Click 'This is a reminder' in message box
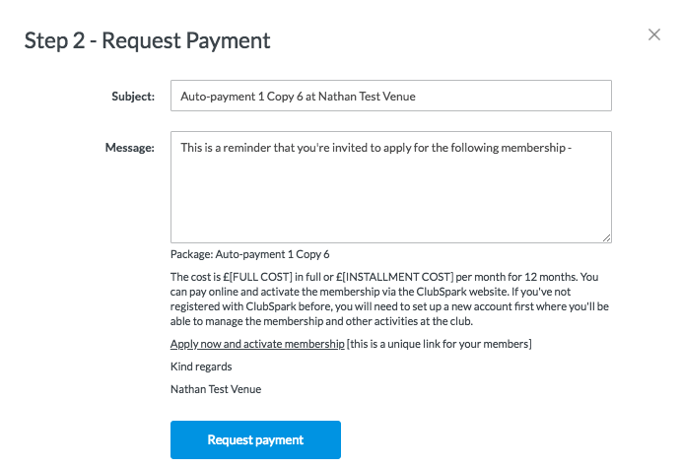Image resolution: width=681 pixels, height=468 pixels. 225,148
